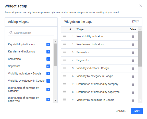Click search magnifier icon in widget search

pyautogui.click(x=11, y=33)
